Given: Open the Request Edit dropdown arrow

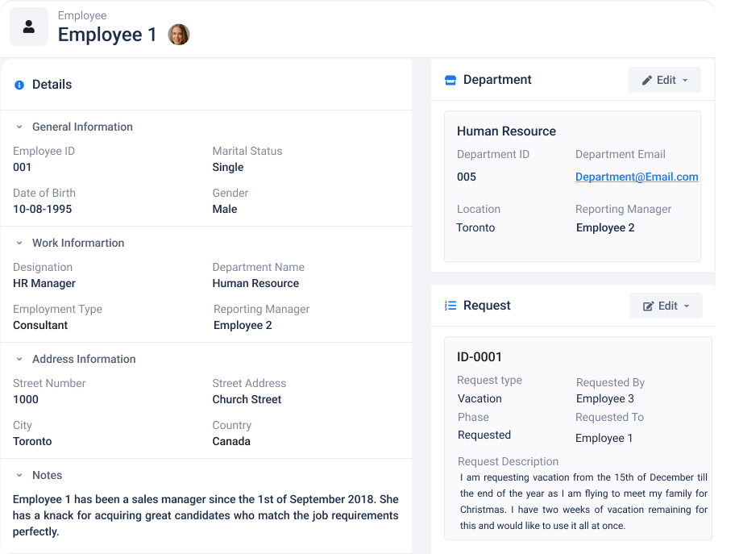Looking at the screenshot, I should click(687, 306).
